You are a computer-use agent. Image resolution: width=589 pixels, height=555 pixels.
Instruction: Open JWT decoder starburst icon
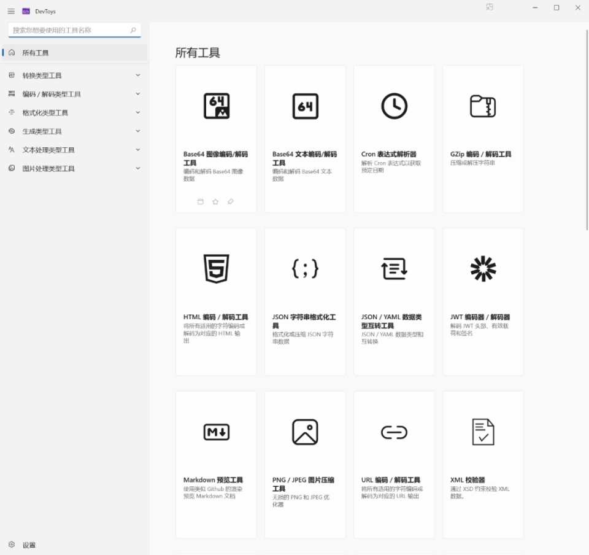coord(483,269)
